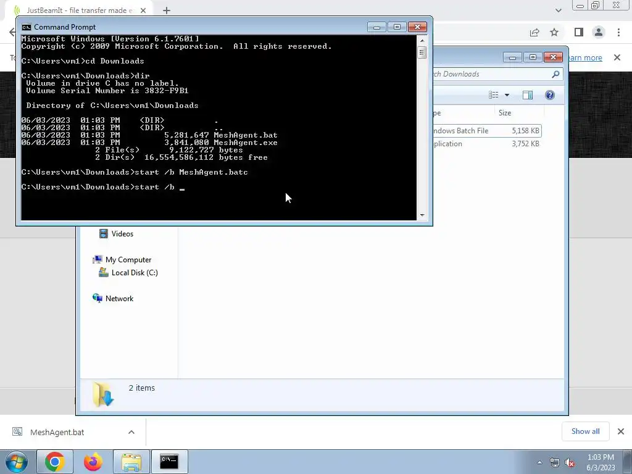Go back in Chrome
The width and height of the screenshot is (632, 474).
12,32
